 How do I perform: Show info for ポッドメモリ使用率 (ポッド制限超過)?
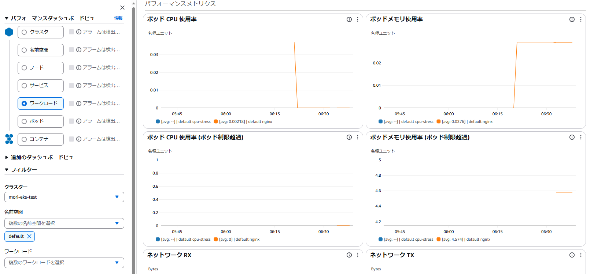pos(572,137)
